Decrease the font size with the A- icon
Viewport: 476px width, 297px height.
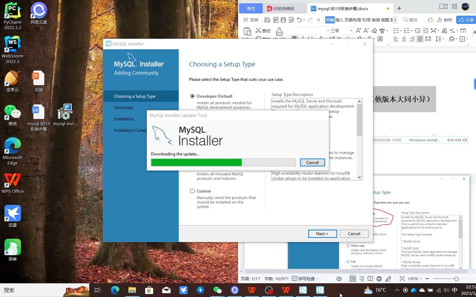[366, 31]
